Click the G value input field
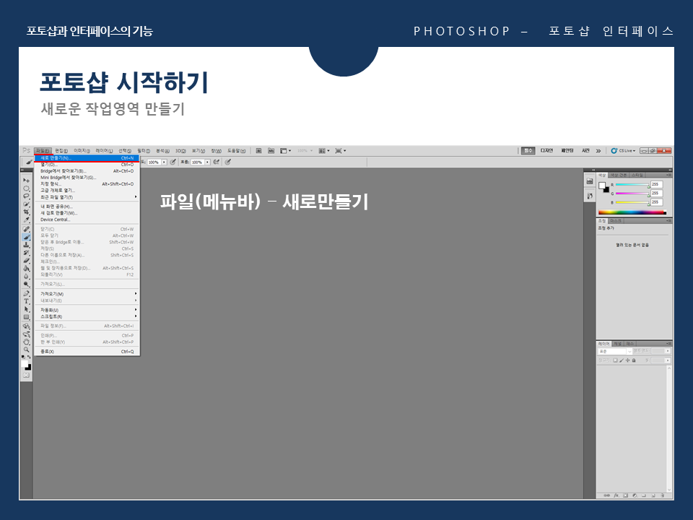This screenshot has height=520, width=693. [x=656, y=194]
